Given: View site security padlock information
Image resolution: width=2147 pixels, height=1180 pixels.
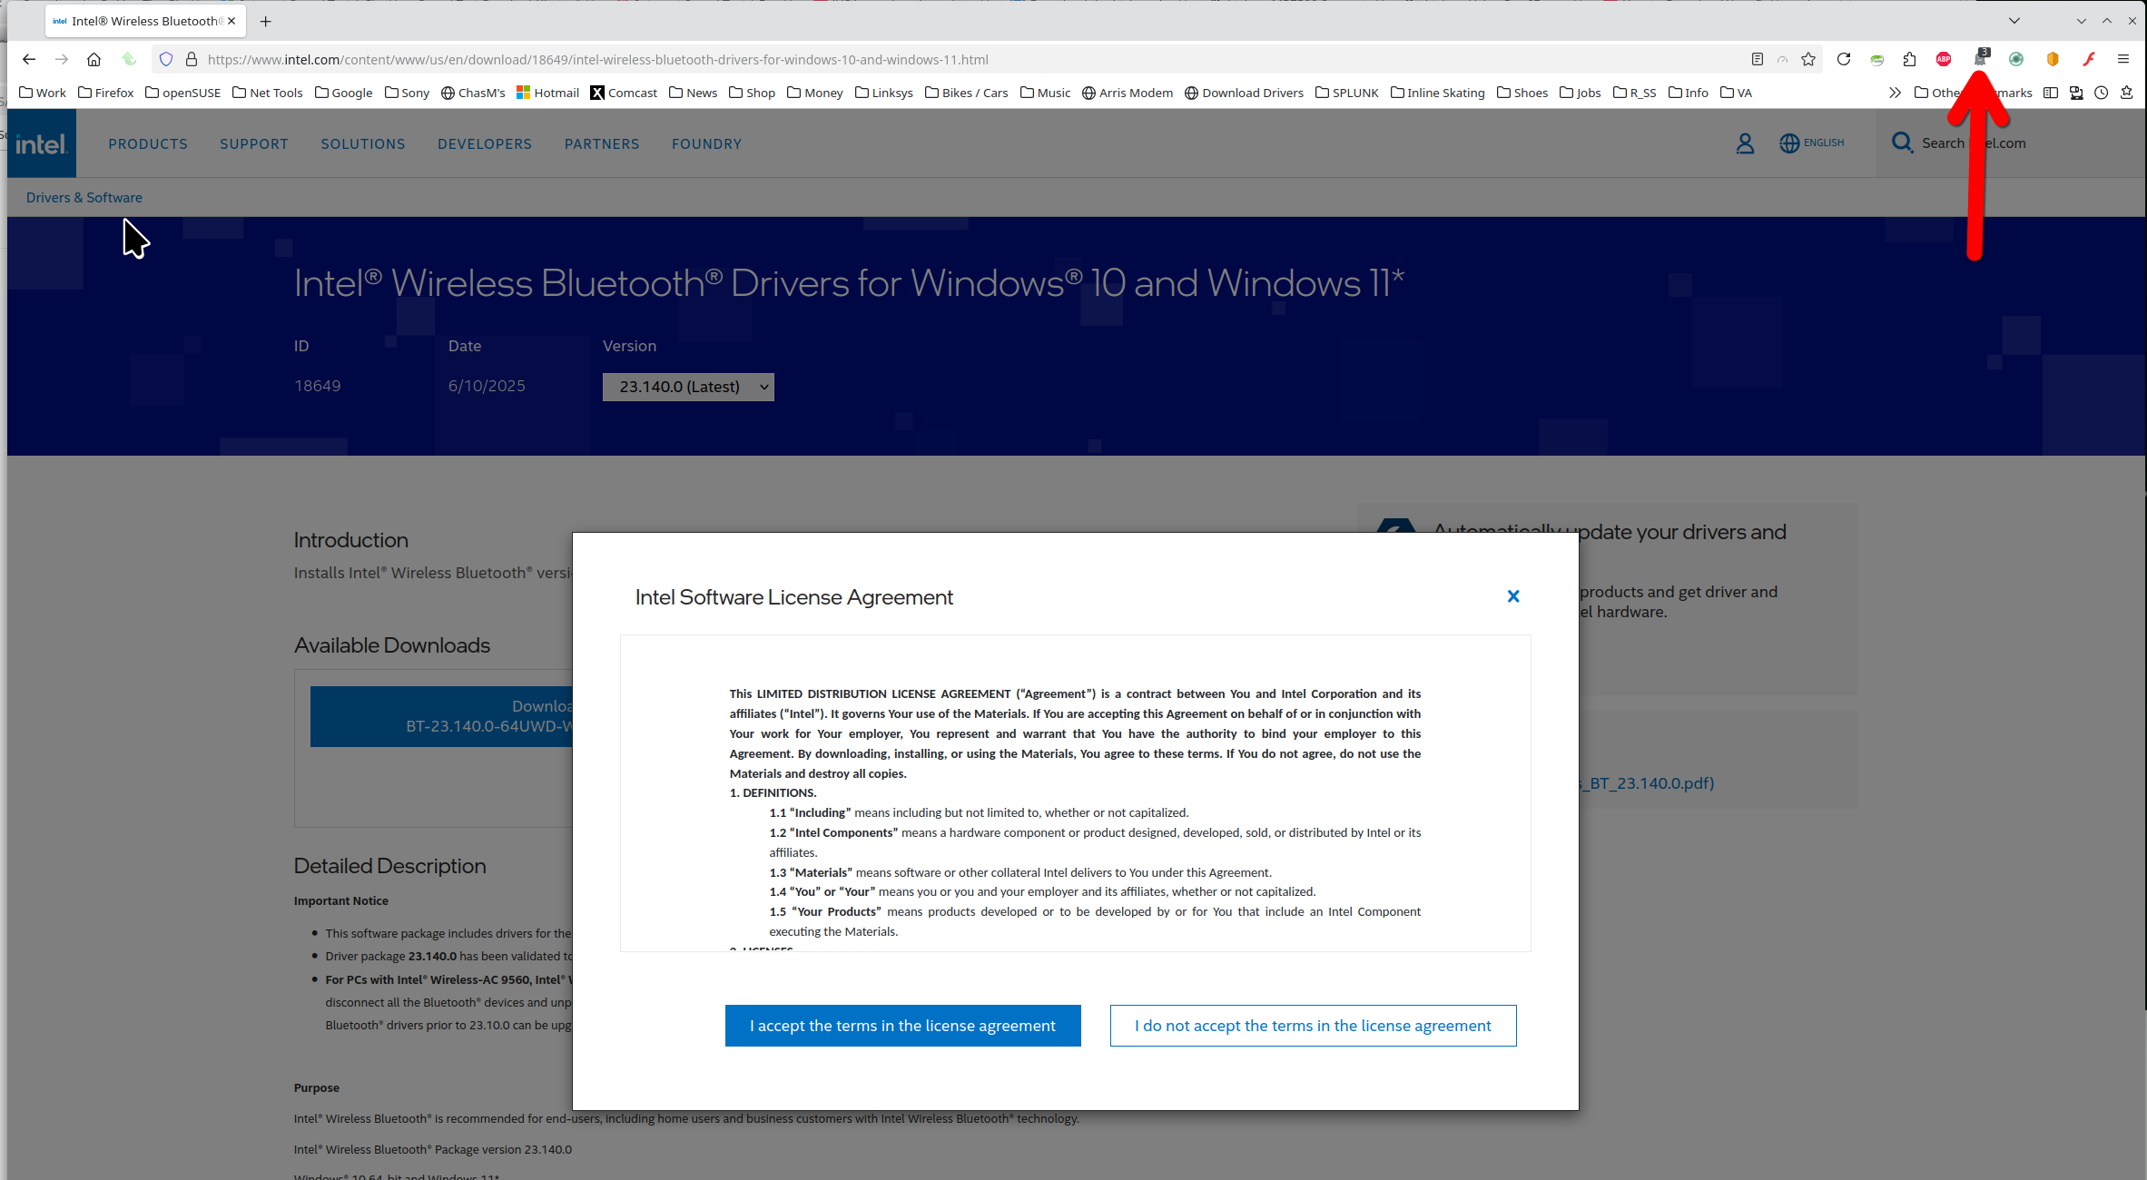Looking at the screenshot, I should coord(192,60).
